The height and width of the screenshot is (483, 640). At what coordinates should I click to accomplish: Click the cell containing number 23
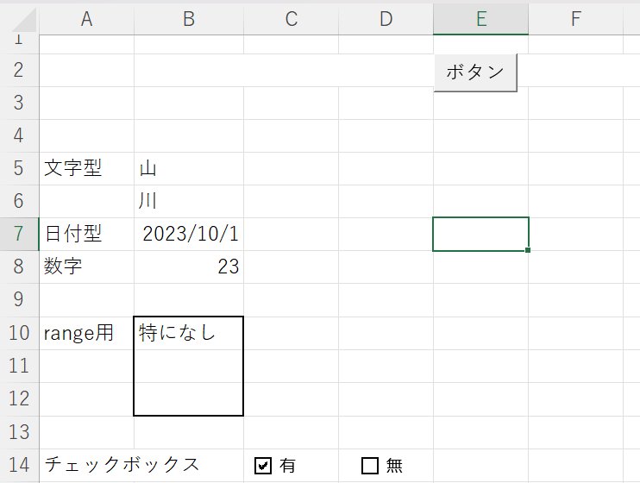(x=189, y=267)
